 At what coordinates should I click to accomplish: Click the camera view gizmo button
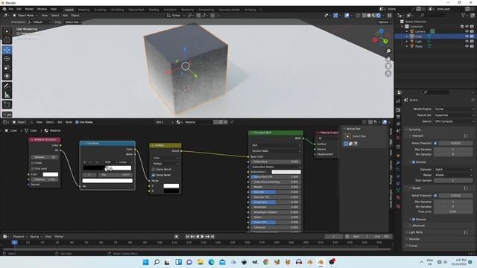coord(388,66)
